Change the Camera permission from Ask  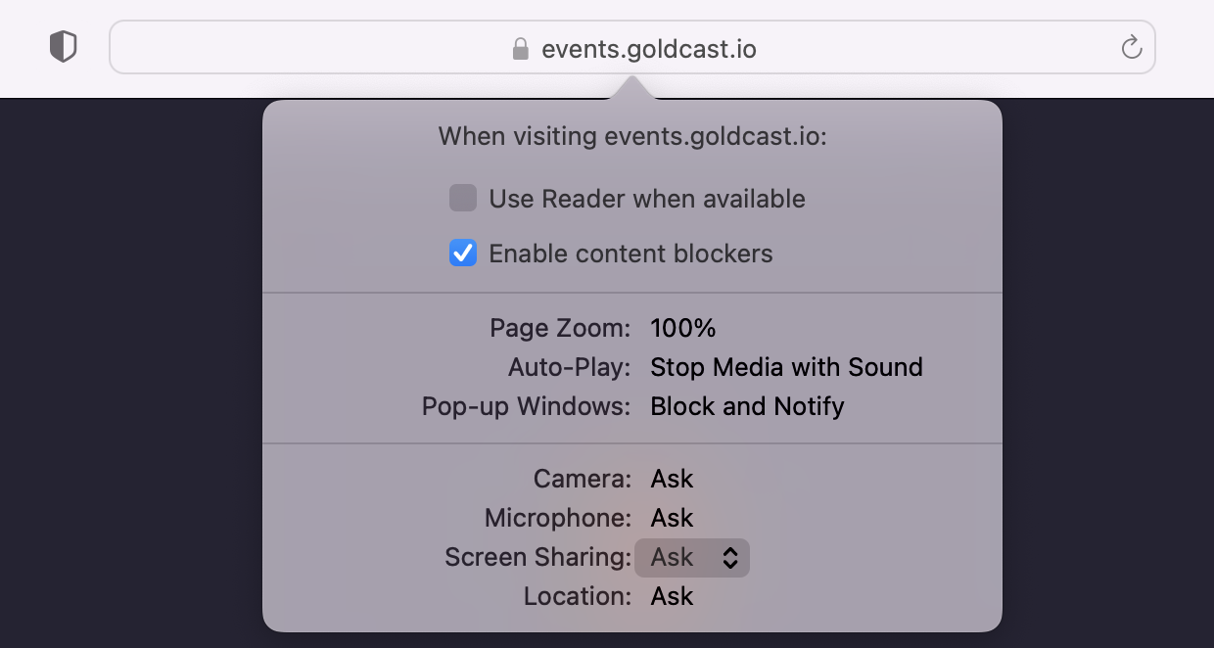point(672,479)
